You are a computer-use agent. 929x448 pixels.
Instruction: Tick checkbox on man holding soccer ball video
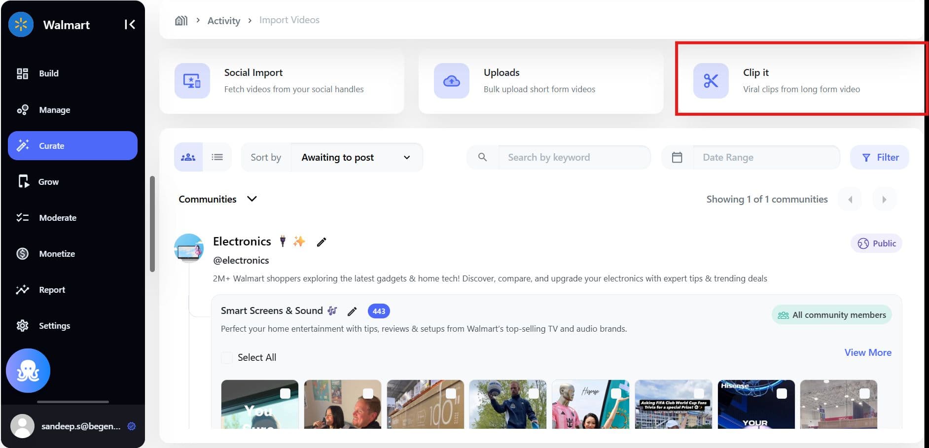[534, 393]
